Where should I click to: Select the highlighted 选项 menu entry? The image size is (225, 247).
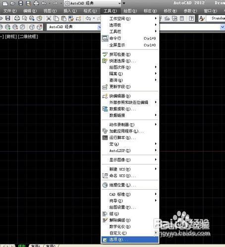[x=130, y=240]
